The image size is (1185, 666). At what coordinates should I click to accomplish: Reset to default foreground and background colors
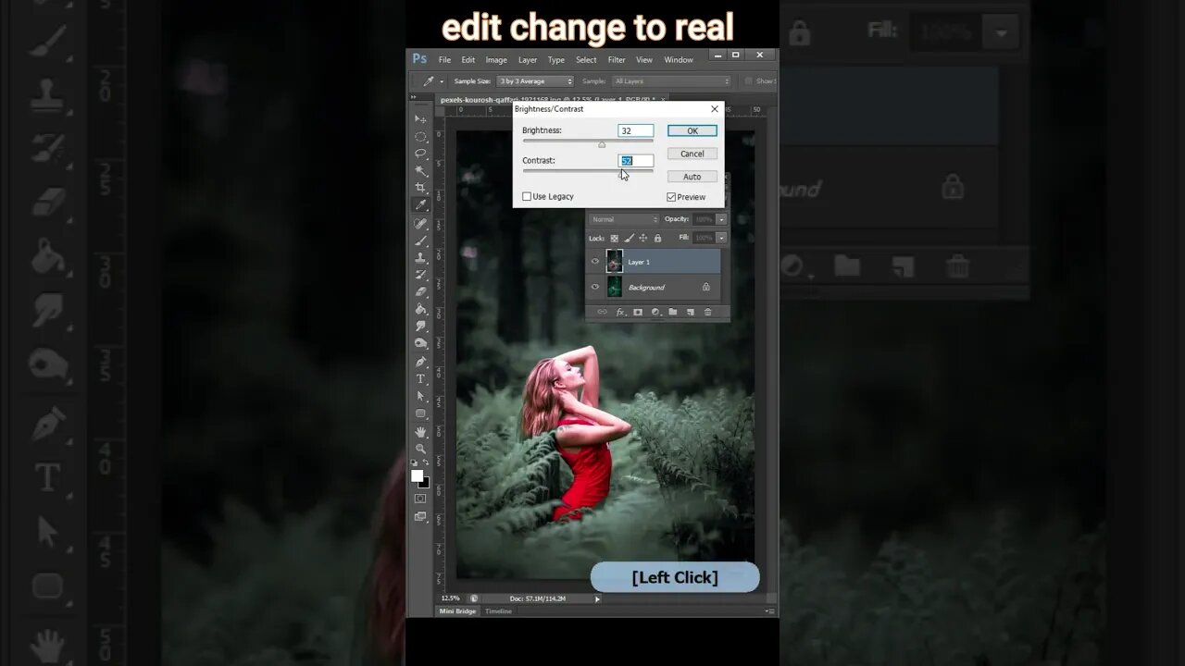[415, 462]
